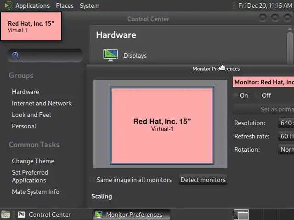Turn the monitor Off radio button
This screenshot has height=220, width=294.
[264, 96]
